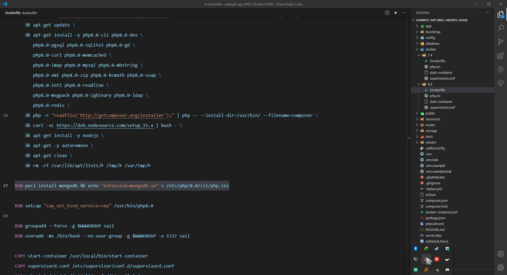
Task: Follow the getcomposer.org/installer link
Action: (122, 115)
